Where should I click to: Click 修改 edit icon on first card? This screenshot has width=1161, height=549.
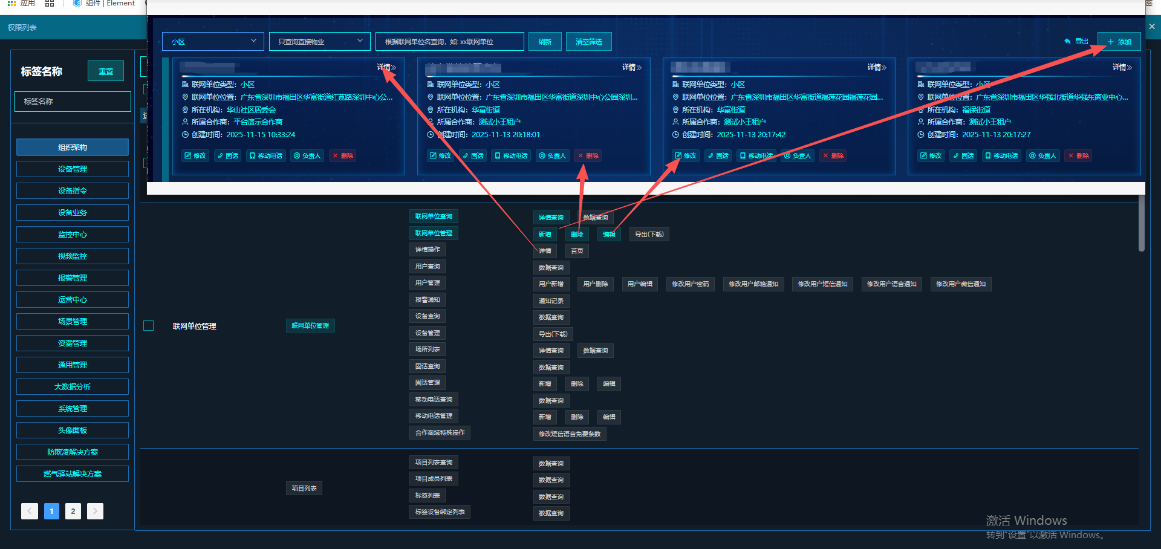coord(187,156)
